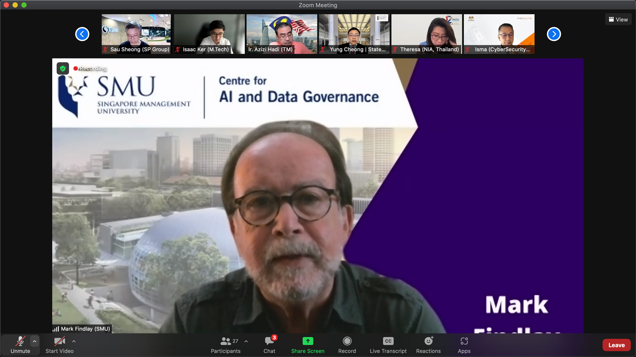Click the participant count 27
The height and width of the screenshot is (357, 636).
[235, 341]
